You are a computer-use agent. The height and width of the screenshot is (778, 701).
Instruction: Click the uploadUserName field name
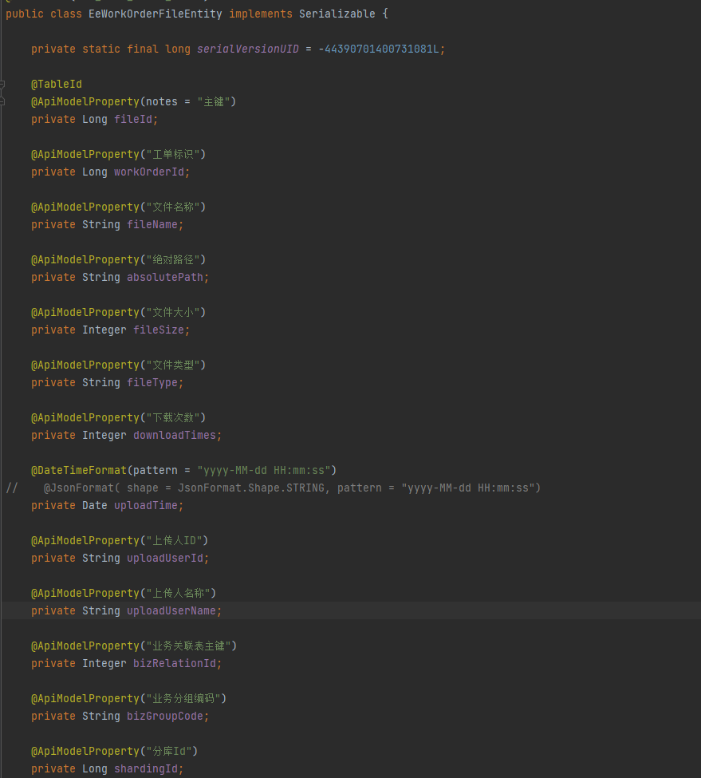pos(171,610)
